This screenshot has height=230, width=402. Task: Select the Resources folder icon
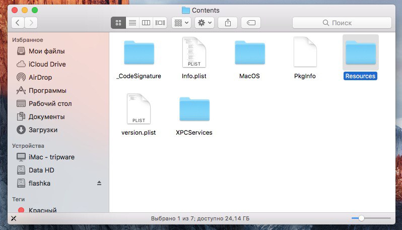click(361, 52)
